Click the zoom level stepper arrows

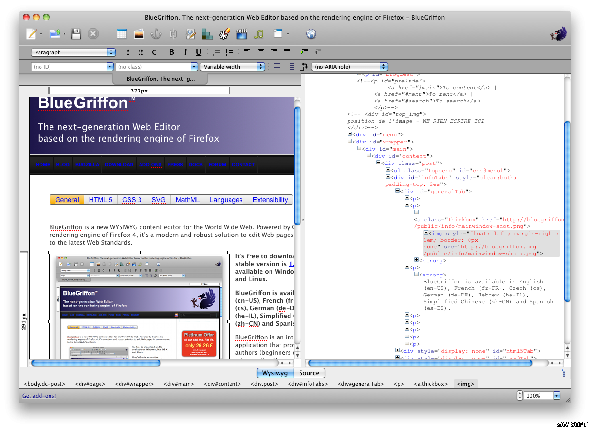520,396
